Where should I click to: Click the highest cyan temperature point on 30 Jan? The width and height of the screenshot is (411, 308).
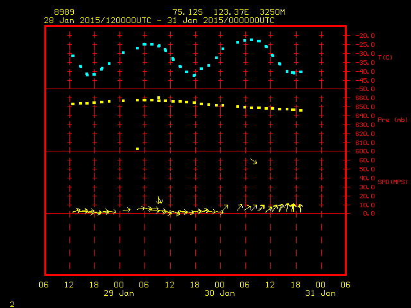click(251, 40)
